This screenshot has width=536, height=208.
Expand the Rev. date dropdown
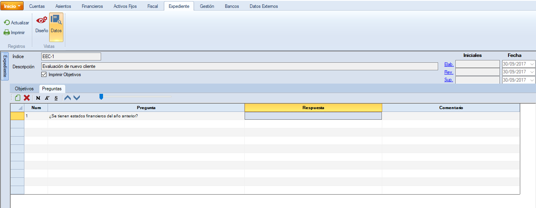[532, 72]
